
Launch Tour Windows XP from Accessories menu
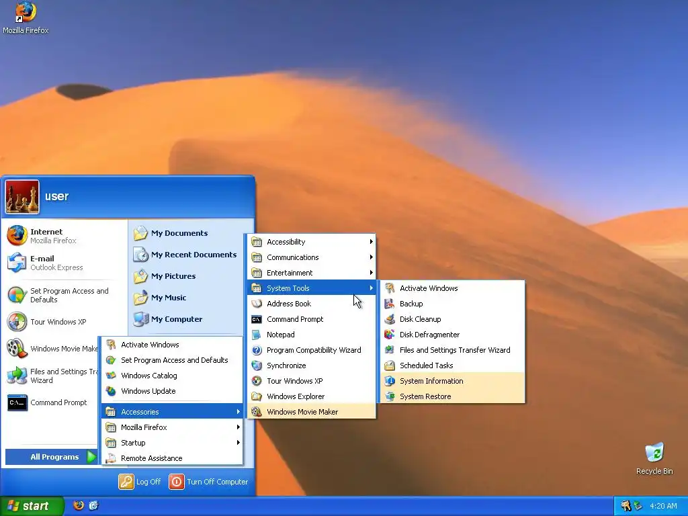click(312, 381)
